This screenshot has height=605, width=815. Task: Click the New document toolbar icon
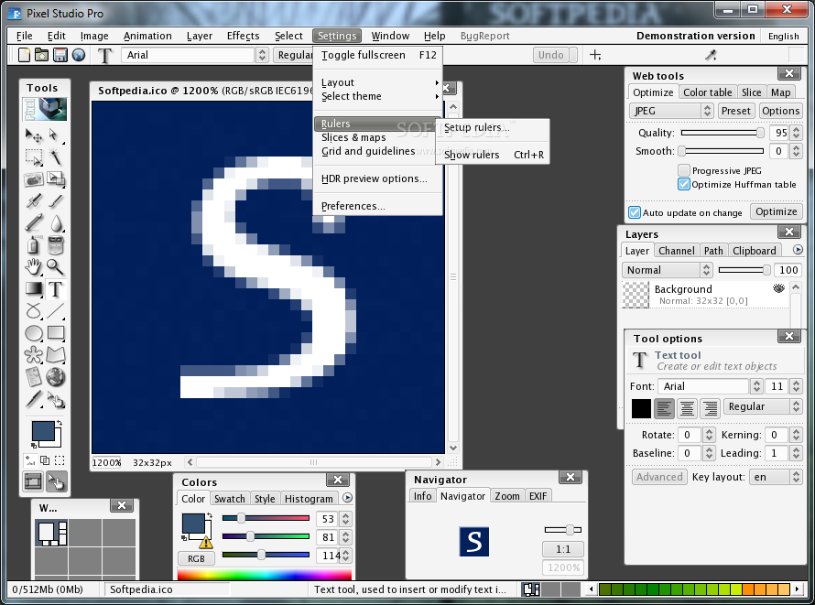point(24,55)
